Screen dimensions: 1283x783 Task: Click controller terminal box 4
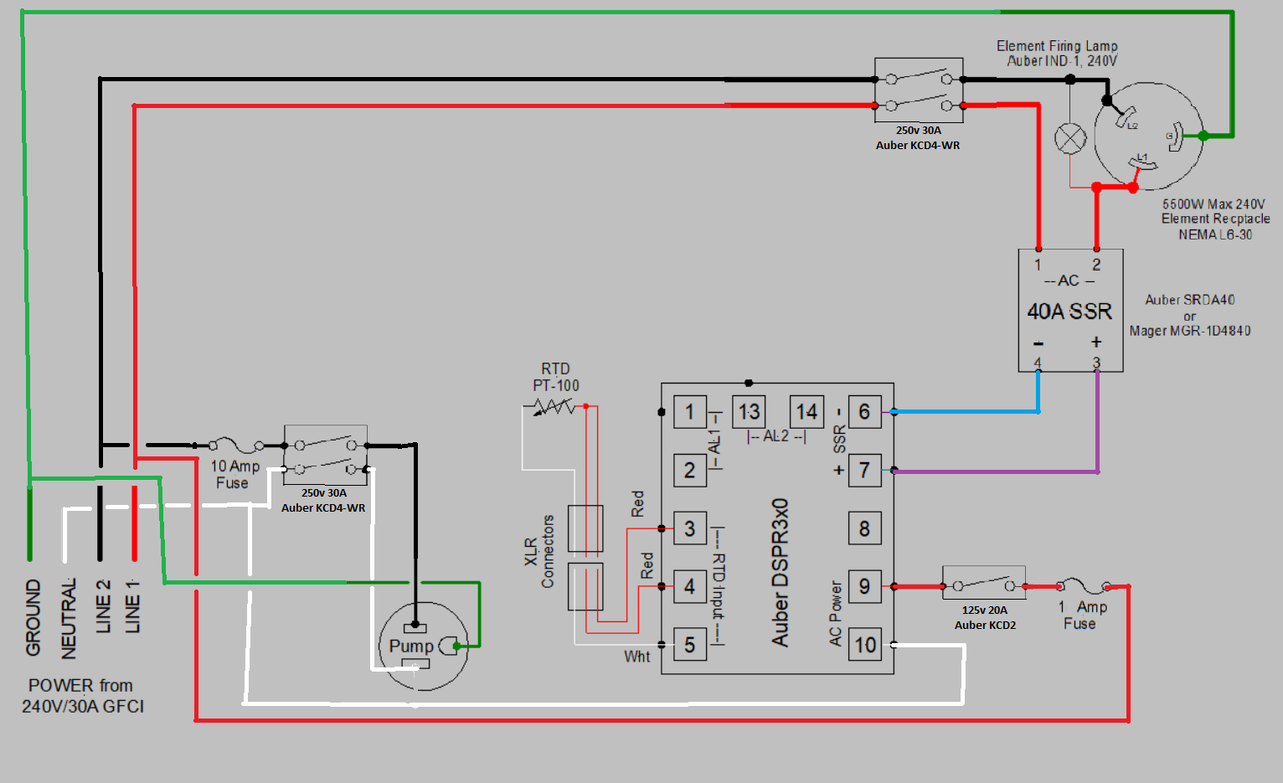690,586
